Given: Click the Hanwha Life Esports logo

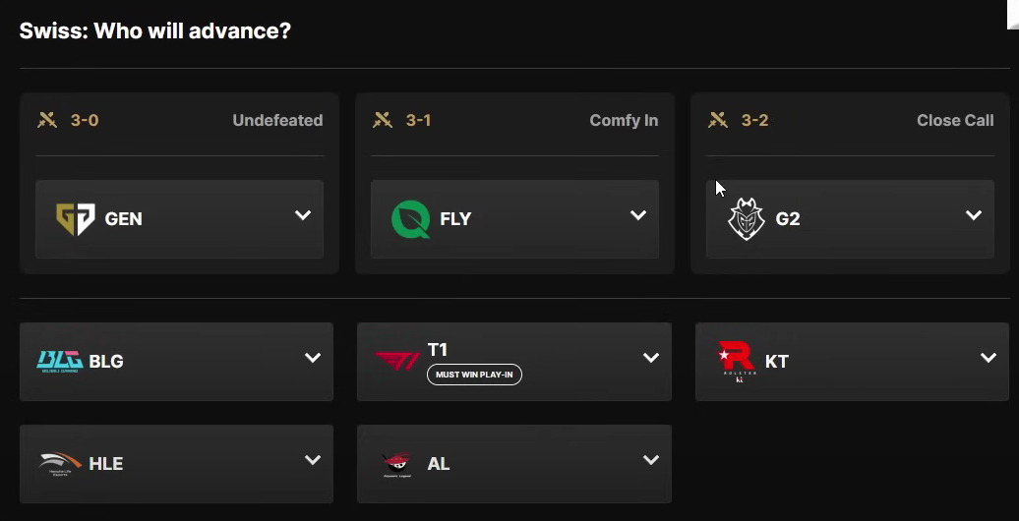Looking at the screenshot, I should click(61, 463).
